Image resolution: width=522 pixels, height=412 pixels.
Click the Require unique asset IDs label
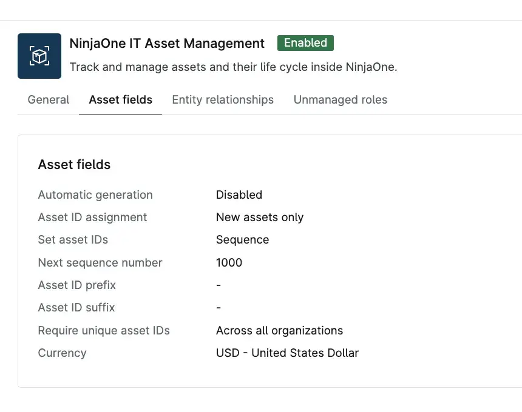coord(104,331)
